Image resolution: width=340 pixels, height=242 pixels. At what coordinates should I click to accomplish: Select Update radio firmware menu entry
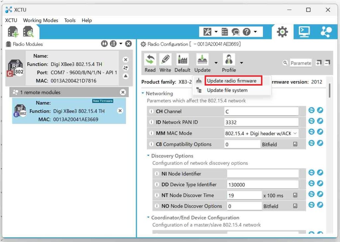231,81
